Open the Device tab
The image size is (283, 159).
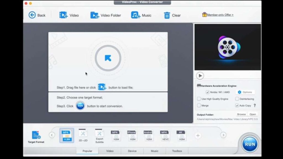(132, 151)
